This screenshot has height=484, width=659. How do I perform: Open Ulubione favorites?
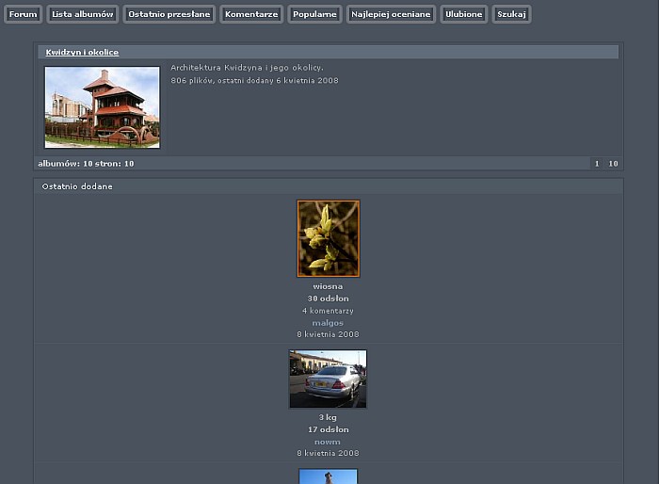click(x=464, y=14)
